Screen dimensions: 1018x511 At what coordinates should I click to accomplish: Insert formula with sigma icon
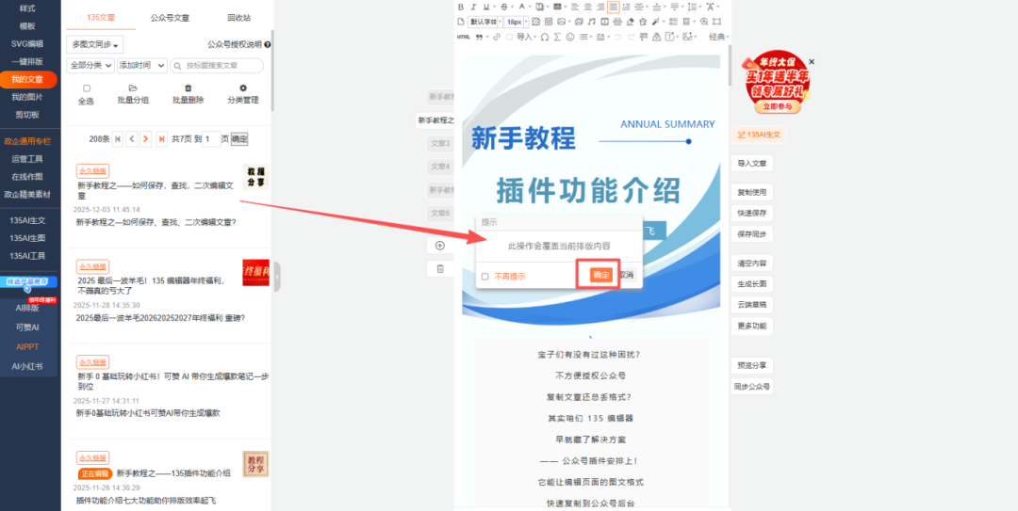[x=557, y=37]
